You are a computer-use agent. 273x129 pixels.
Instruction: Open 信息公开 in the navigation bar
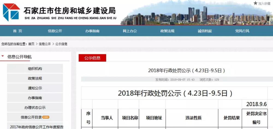(55, 31)
